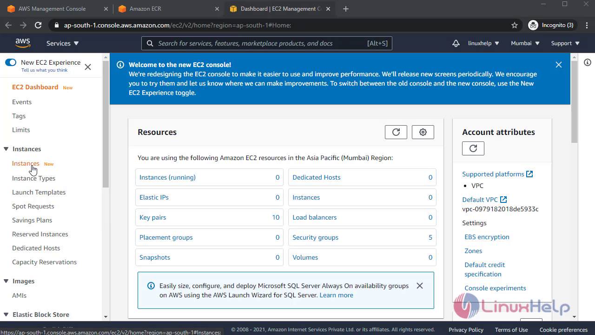
Task: Click the search magnifier icon
Action: 150,43
